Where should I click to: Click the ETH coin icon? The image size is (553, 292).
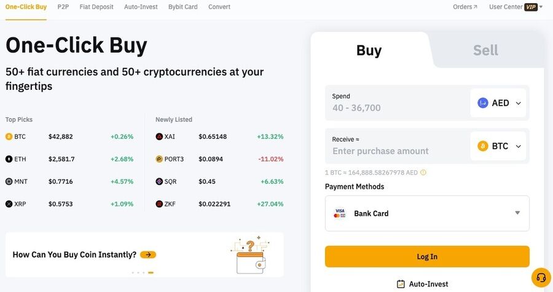pyautogui.click(x=9, y=159)
